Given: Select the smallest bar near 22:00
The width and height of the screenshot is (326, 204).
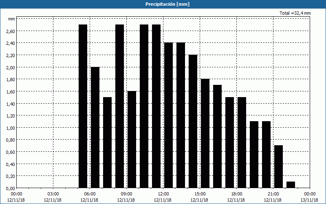Looking at the screenshot, I should [291, 185].
